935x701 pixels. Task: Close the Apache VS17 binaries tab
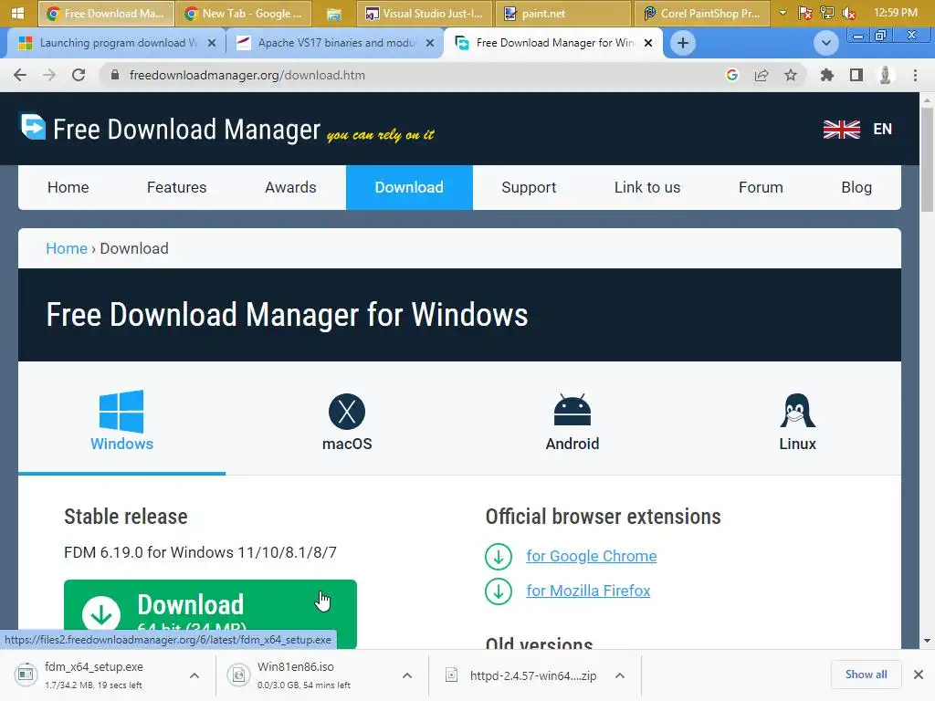click(429, 43)
